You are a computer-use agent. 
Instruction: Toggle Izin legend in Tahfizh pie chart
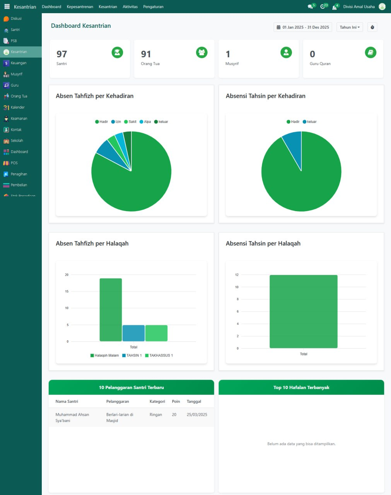[116, 122]
